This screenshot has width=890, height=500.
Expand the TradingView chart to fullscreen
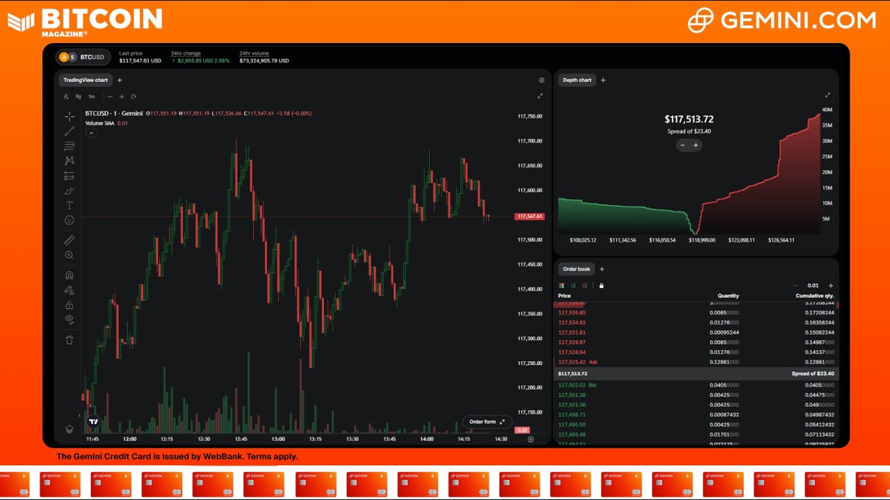tap(540, 96)
